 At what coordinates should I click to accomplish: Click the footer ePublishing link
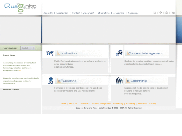coord(118,104)
